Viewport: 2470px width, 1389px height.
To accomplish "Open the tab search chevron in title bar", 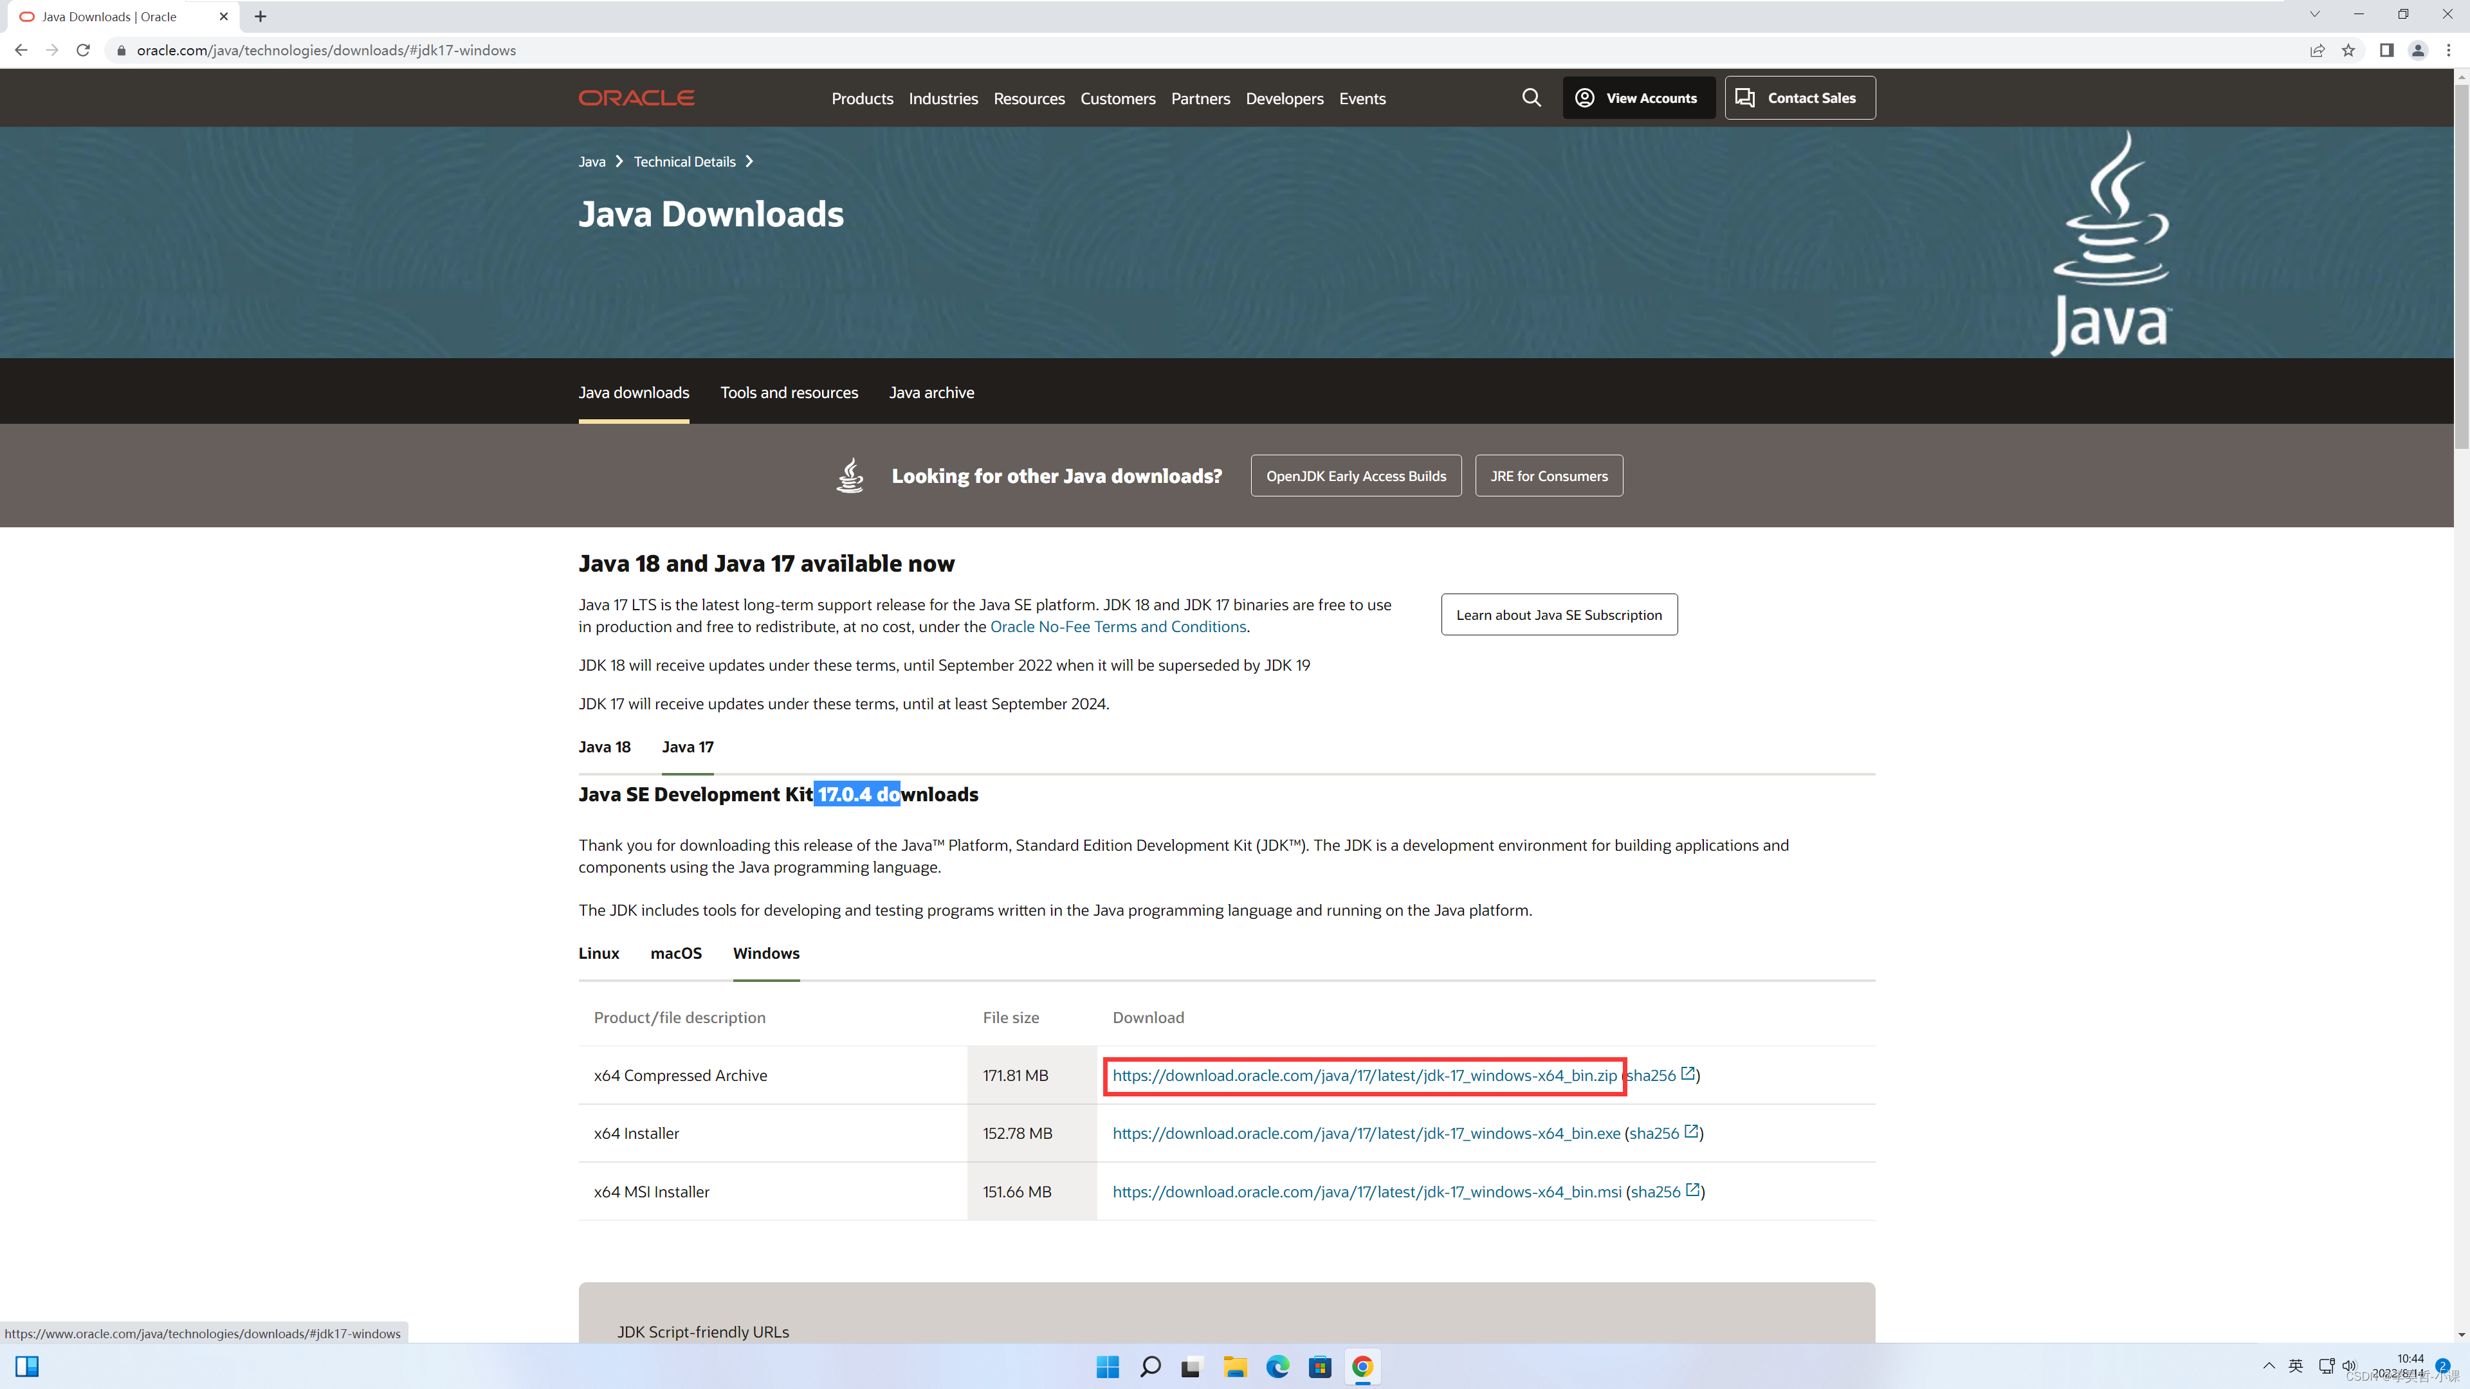I will pos(2314,14).
